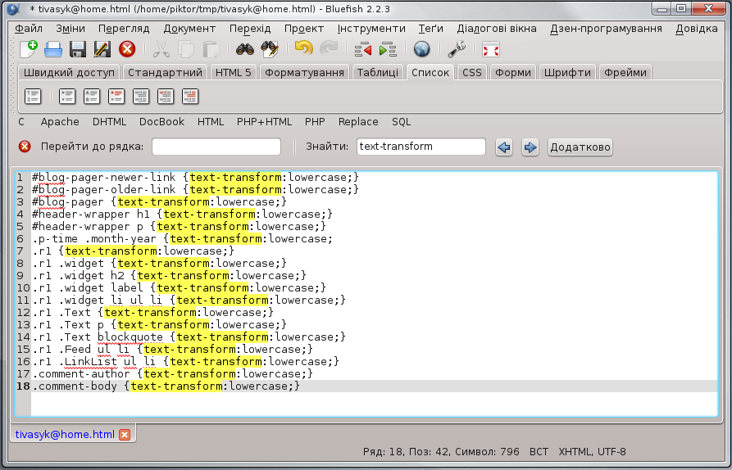Image resolution: width=732 pixels, height=470 pixels.
Task: Open the Діалогові вікна menu
Action: tap(497, 29)
